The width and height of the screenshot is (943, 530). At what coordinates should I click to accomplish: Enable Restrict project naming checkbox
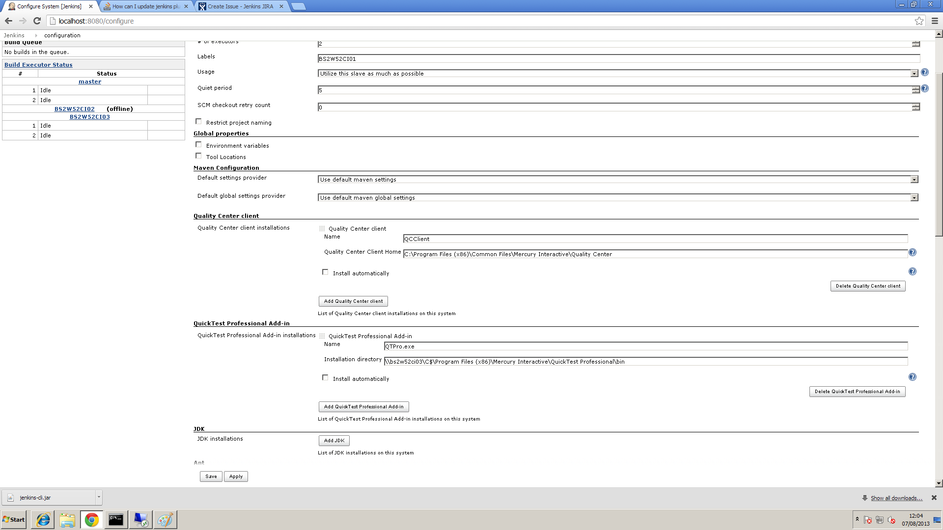(x=198, y=122)
